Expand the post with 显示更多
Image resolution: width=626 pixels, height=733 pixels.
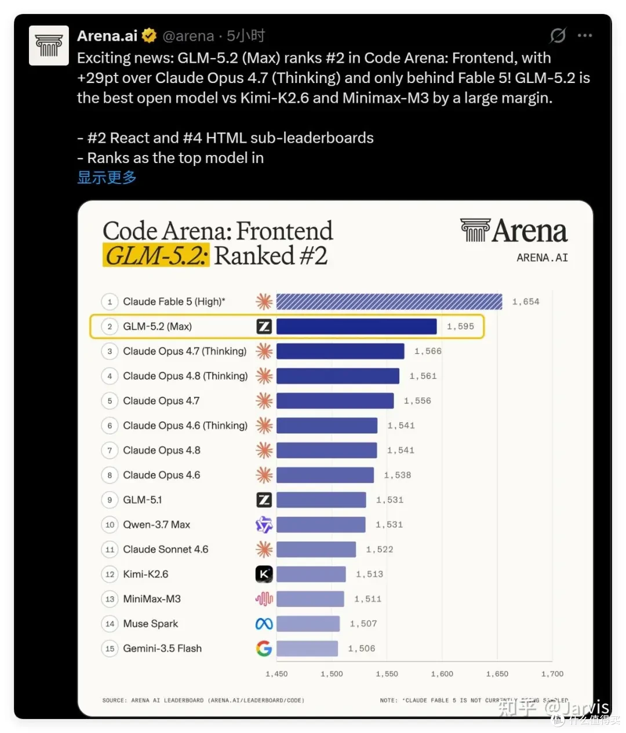coord(107,178)
